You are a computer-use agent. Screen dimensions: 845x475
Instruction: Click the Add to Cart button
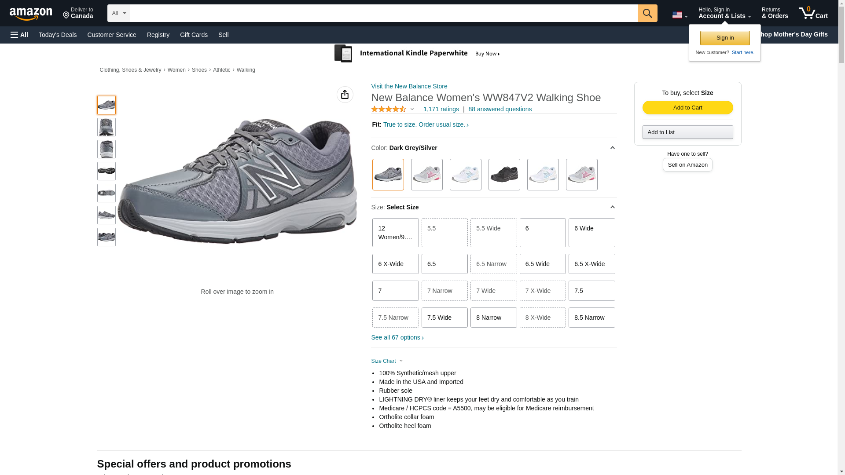click(x=687, y=108)
